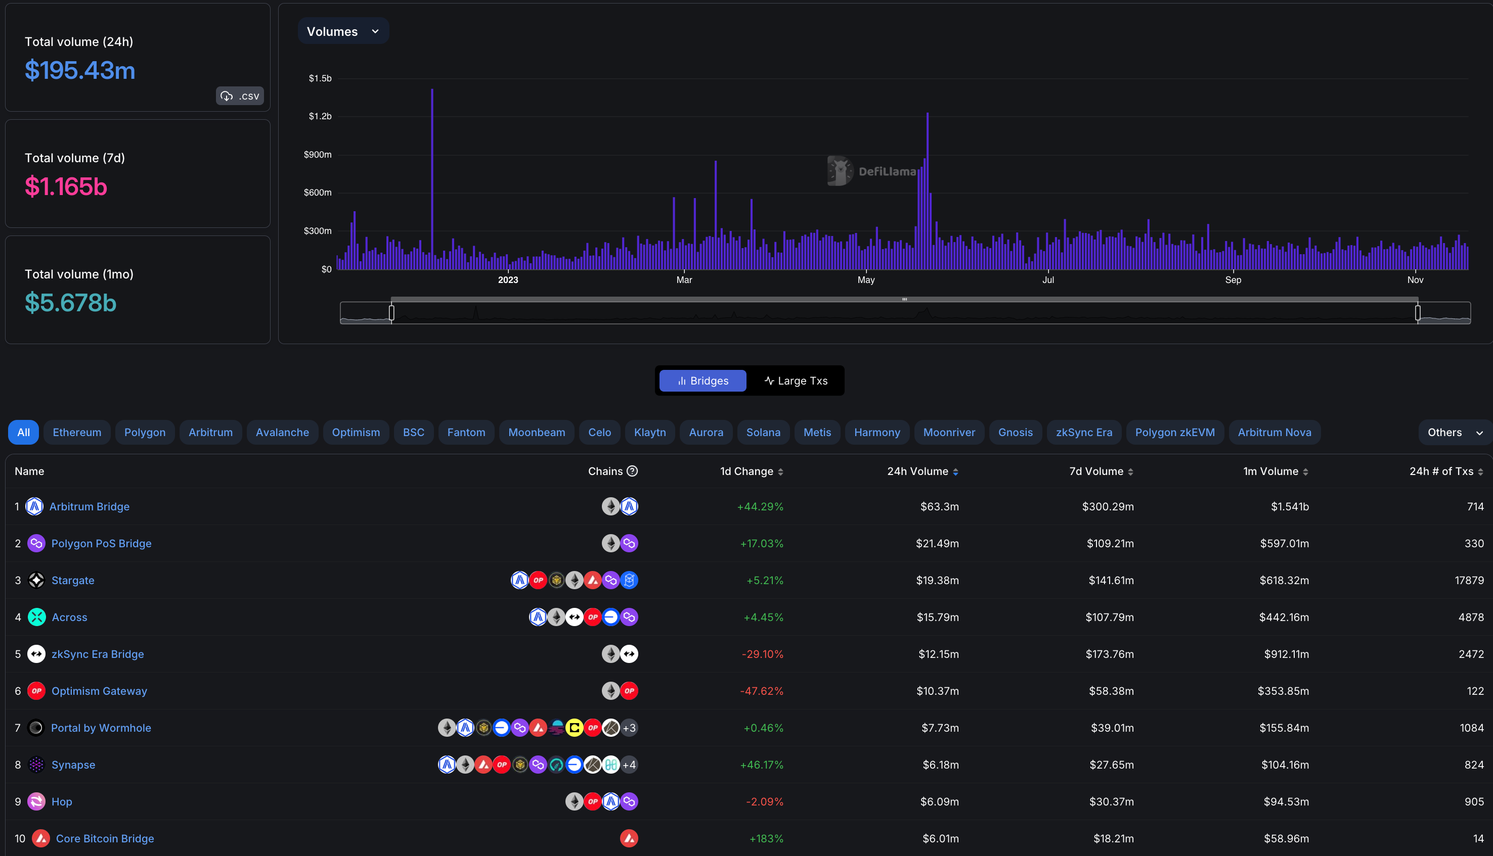Grab the right handle of chart range slider

click(x=1418, y=313)
